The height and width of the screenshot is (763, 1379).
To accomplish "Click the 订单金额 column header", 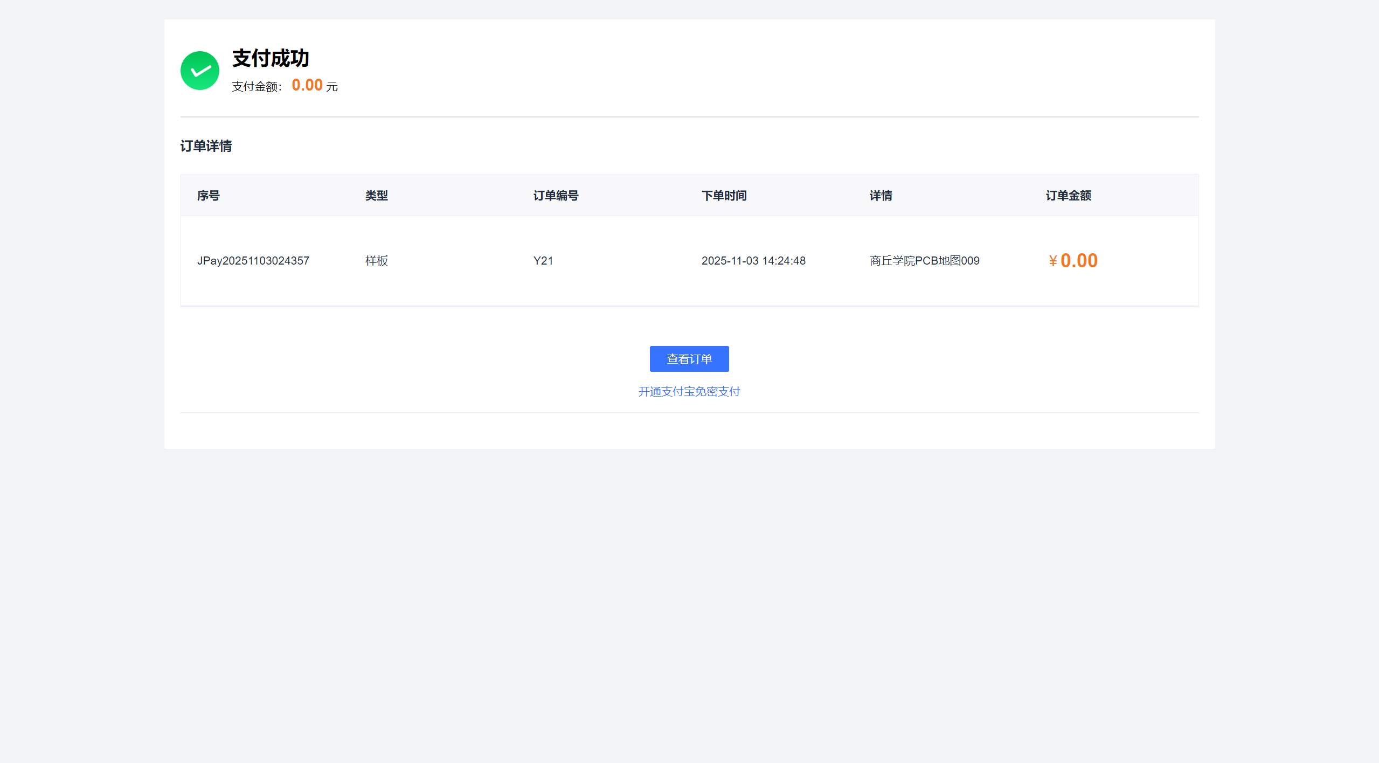I will (1068, 196).
